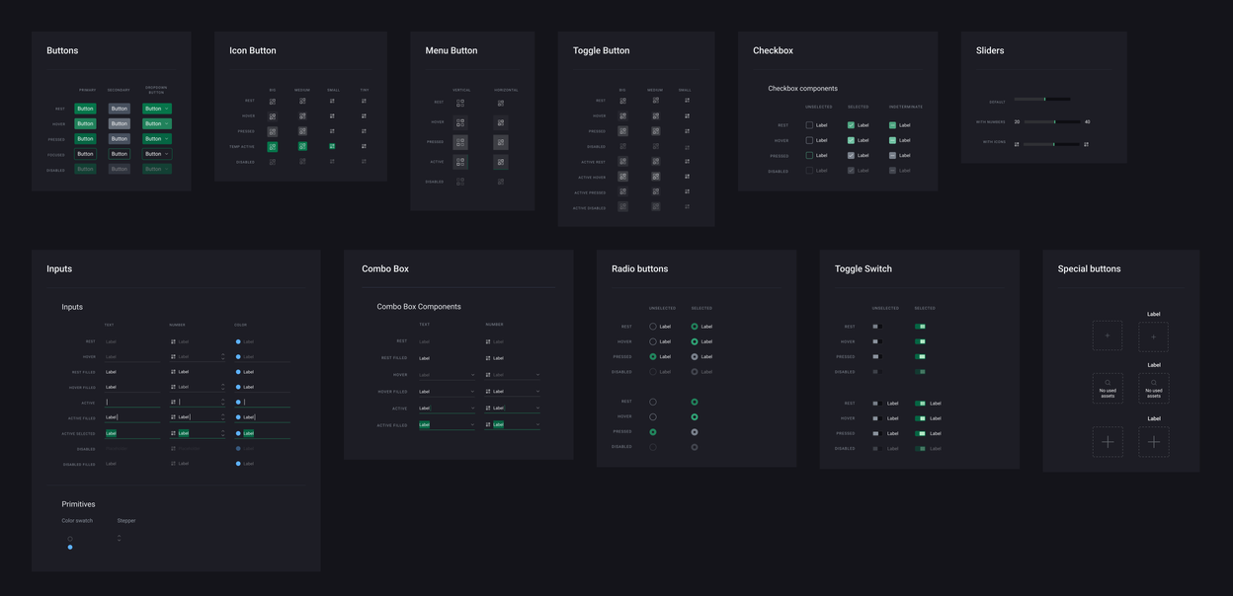Check the unselected rest checkbox
1233x596 pixels.
pyautogui.click(x=809, y=125)
